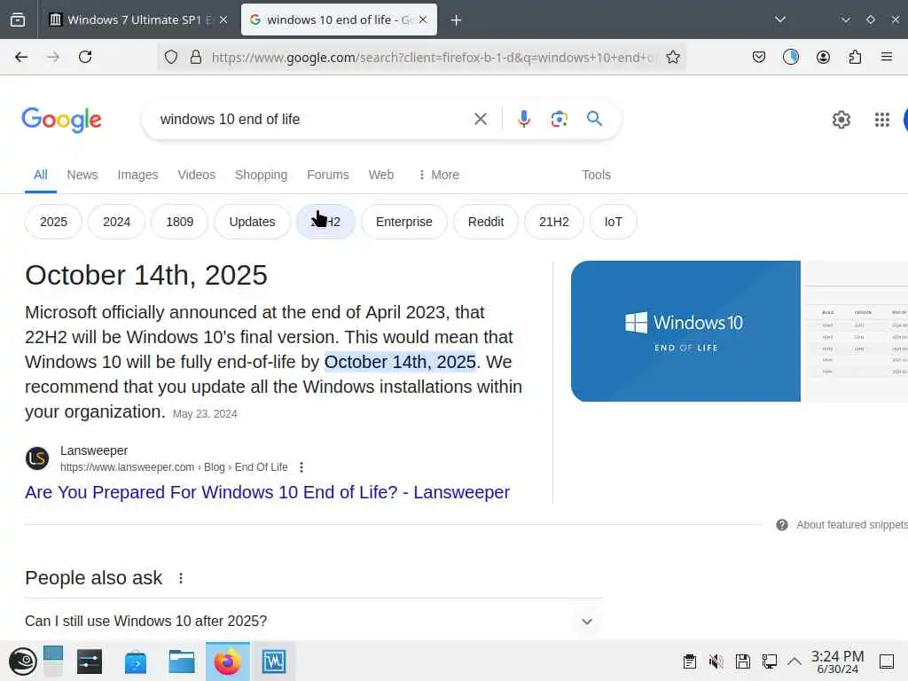Open About featured snippets help icon
Screen dimensions: 908x681
(782, 525)
